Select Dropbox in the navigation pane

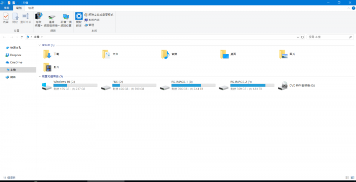pos(13,55)
